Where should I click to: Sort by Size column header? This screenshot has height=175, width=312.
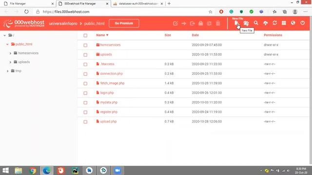point(168,35)
